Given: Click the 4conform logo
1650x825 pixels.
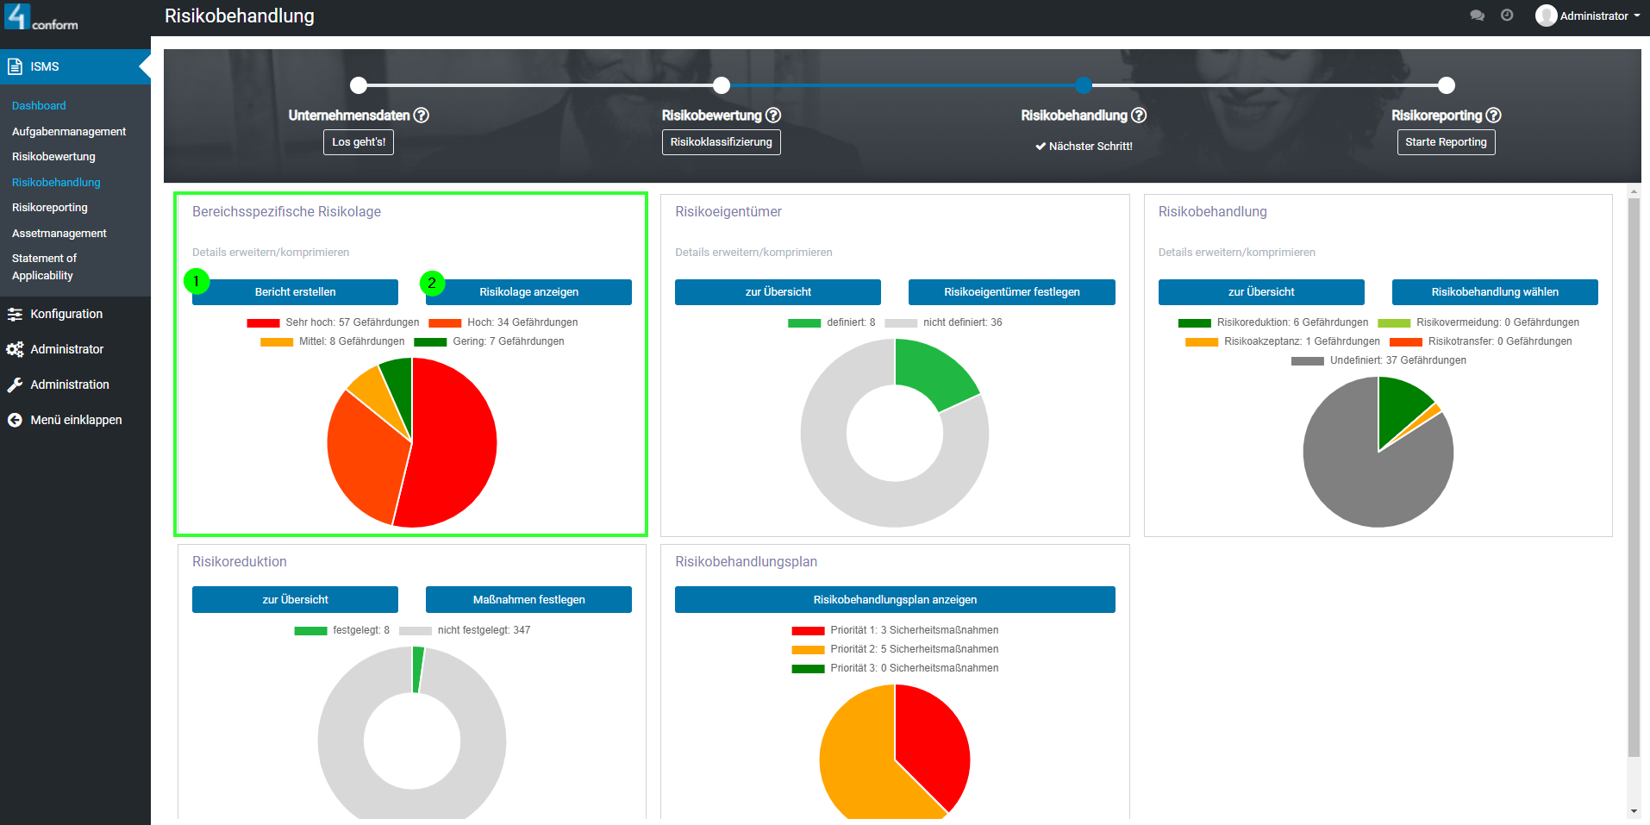Looking at the screenshot, I should pyautogui.click(x=41, y=17).
